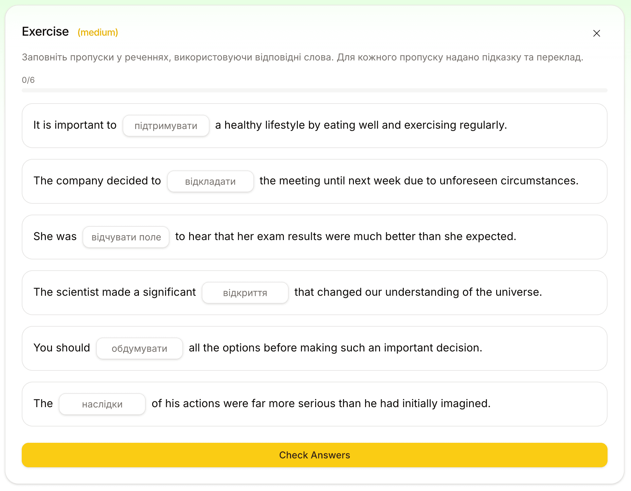Click the 'підтримувати' blank input field
Screen dimensions: 631x491
pyautogui.click(x=166, y=126)
